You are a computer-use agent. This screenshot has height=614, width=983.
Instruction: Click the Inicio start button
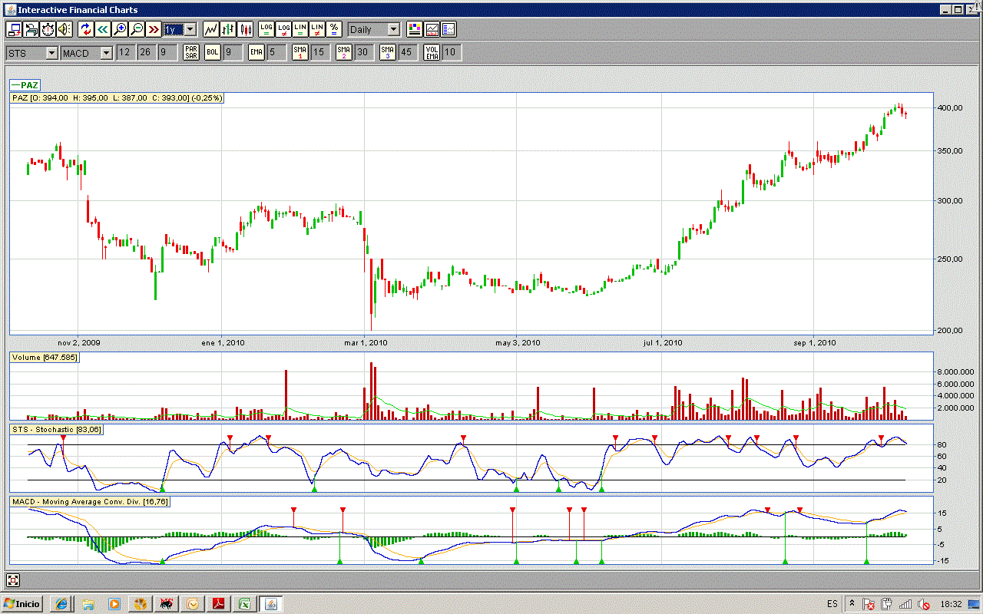[22, 603]
